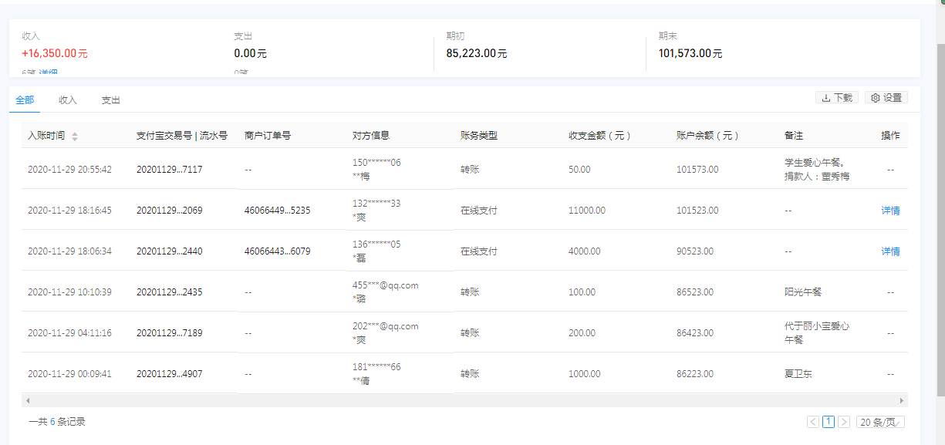Click the table's horizontal scrollbar track

point(463,401)
